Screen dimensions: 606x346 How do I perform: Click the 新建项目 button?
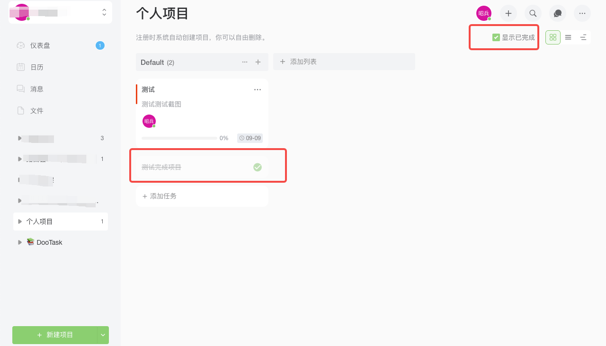coord(55,335)
